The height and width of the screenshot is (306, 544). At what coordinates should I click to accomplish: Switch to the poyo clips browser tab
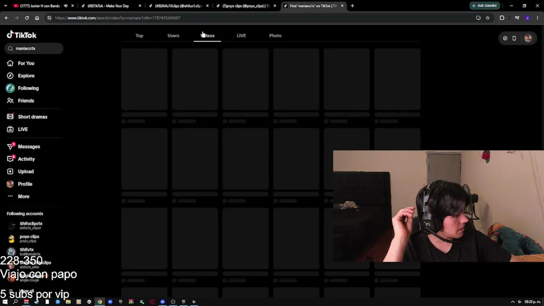tap(246, 6)
